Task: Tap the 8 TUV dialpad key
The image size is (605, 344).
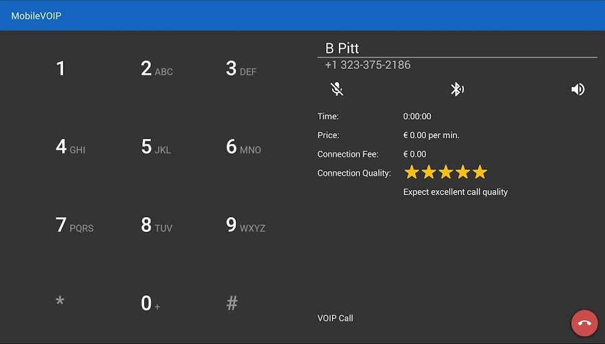Action: pos(157,225)
